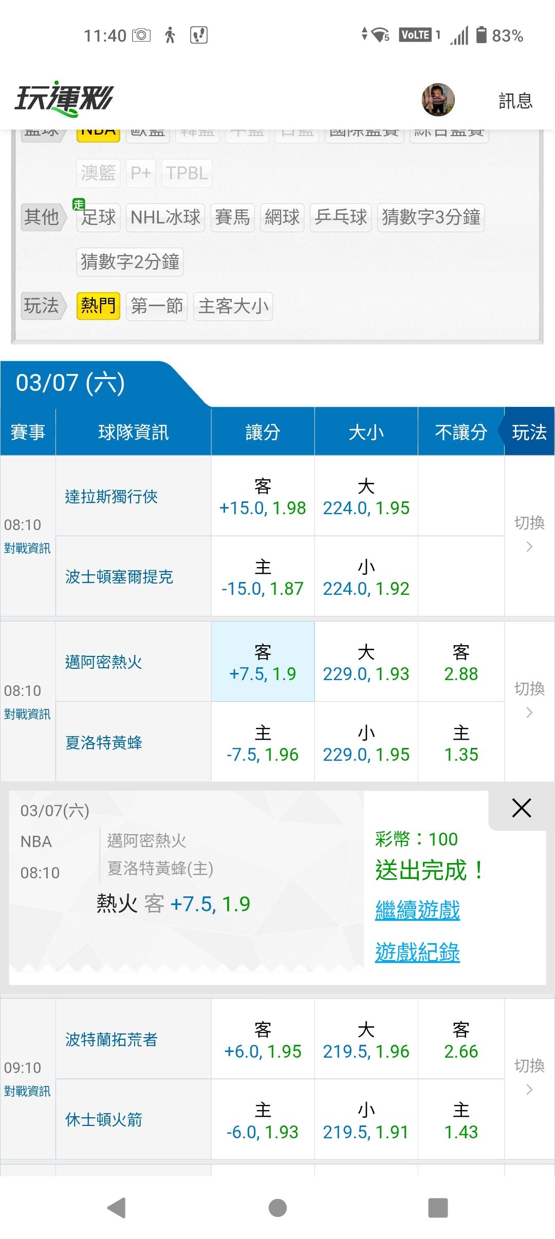This screenshot has width=555, height=1239.
Task: Open 對戰資訊 for Blazers–Rockets game
Action: point(27,1091)
